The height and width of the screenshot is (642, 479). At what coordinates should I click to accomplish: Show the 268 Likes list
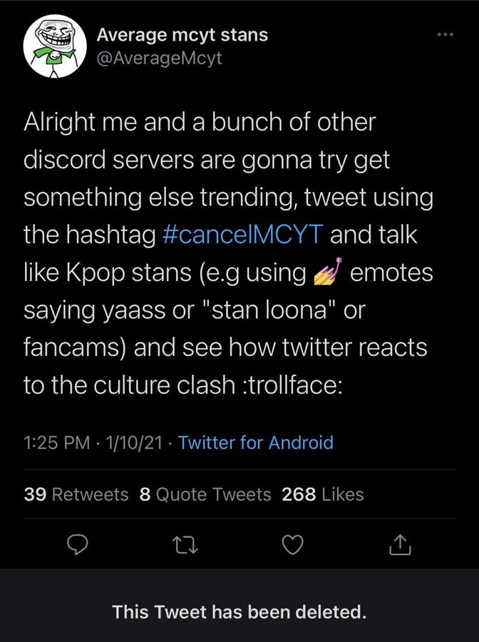pyautogui.click(x=323, y=494)
